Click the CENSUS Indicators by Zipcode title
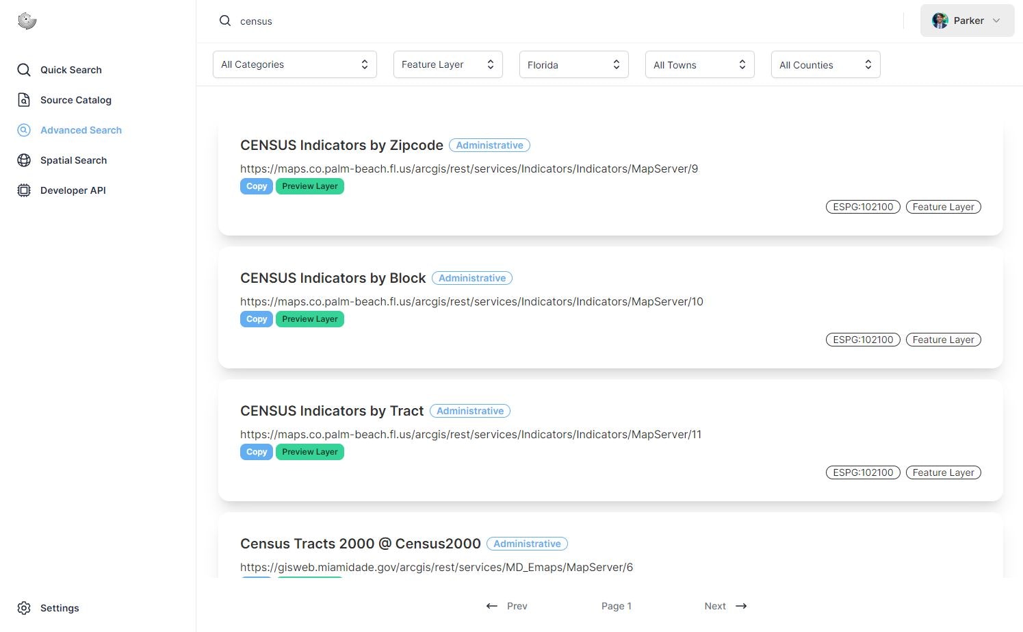 click(x=341, y=145)
